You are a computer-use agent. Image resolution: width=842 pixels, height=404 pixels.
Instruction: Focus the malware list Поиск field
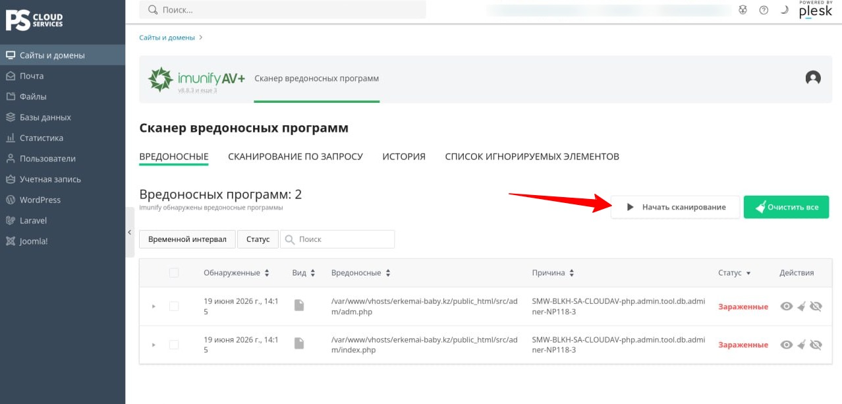pyautogui.click(x=337, y=239)
